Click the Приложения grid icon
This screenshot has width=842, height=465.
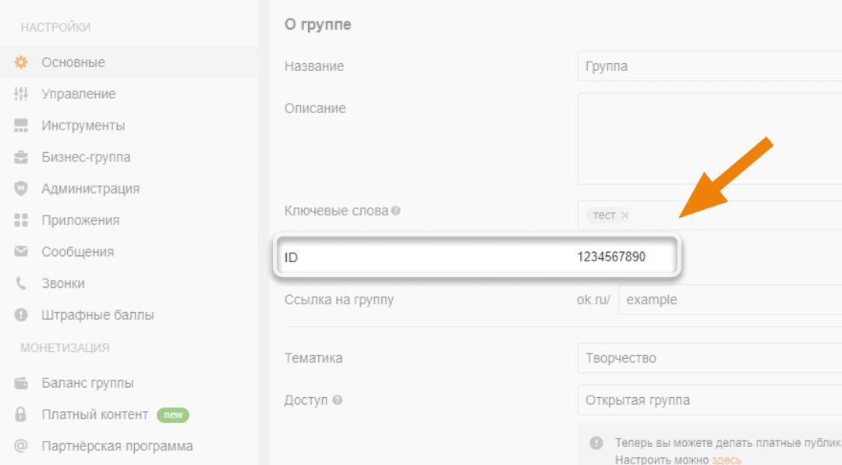click(x=22, y=220)
